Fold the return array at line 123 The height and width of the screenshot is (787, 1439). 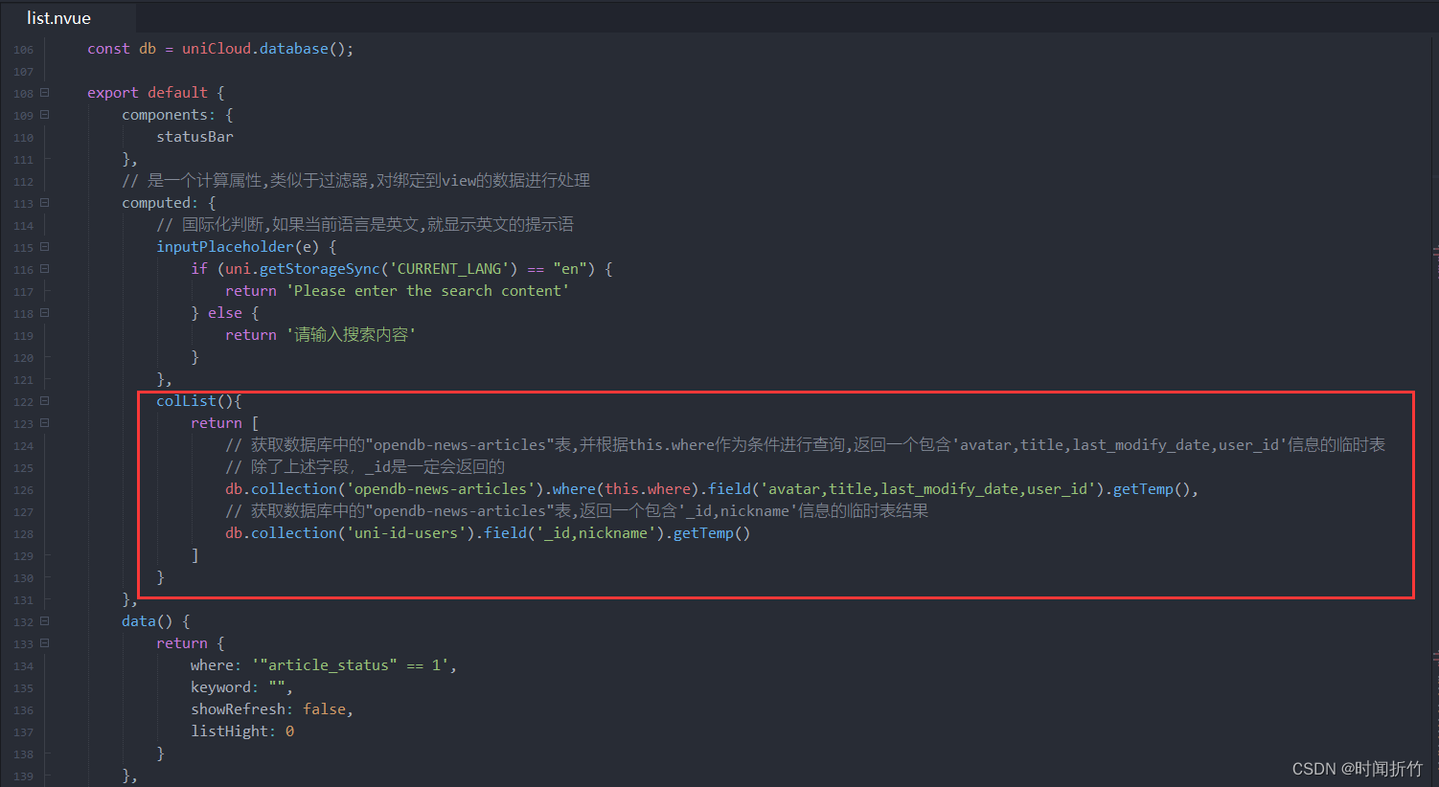tap(44, 423)
